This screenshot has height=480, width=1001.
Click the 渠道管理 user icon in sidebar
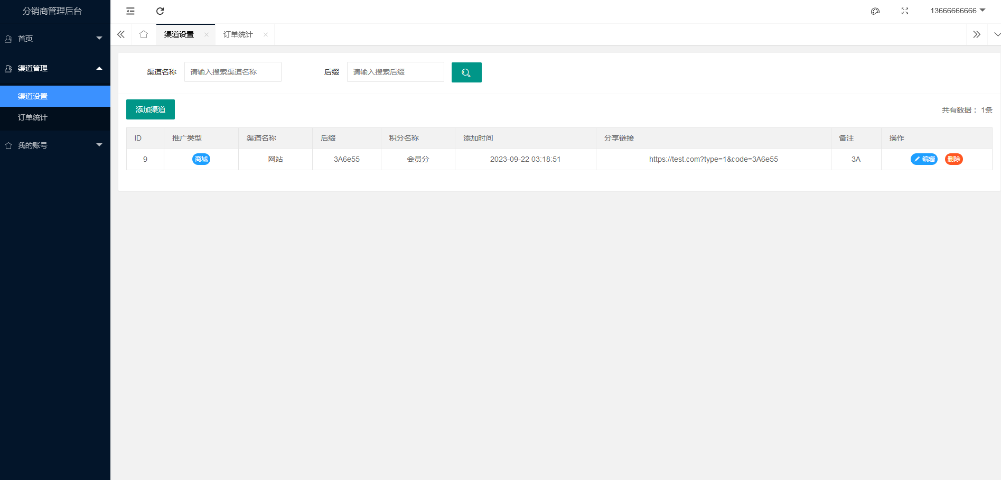(x=8, y=69)
